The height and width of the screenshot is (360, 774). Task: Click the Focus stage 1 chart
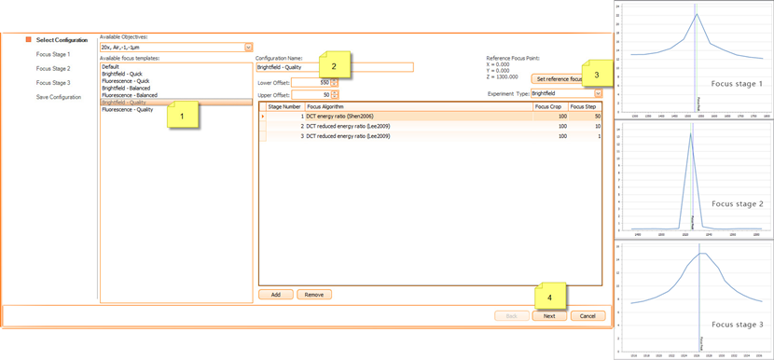(x=694, y=59)
